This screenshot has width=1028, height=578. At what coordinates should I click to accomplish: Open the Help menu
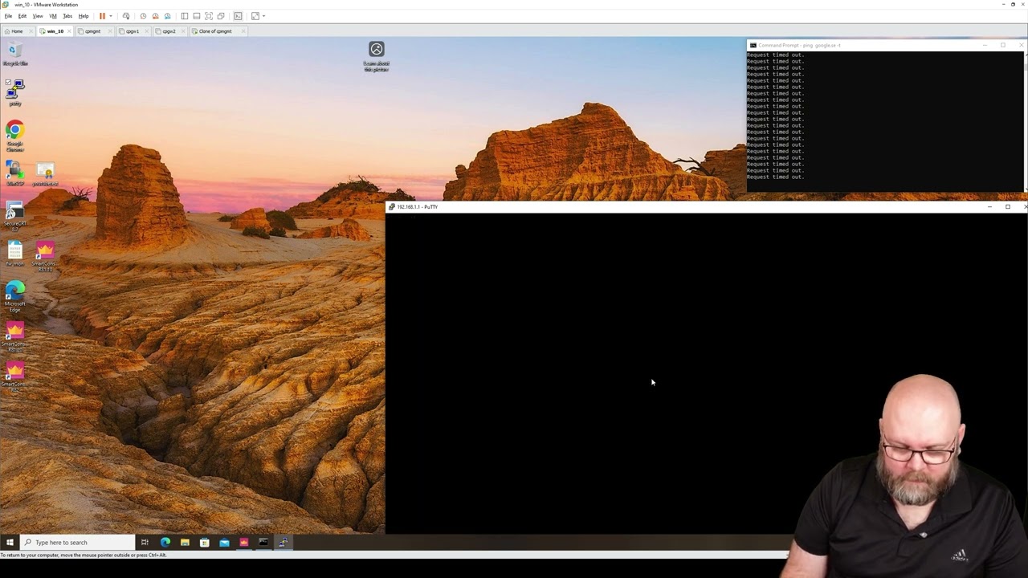pyautogui.click(x=84, y=16)
